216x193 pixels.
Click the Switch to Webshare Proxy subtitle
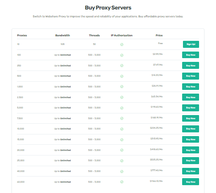(x=108, y=16)
